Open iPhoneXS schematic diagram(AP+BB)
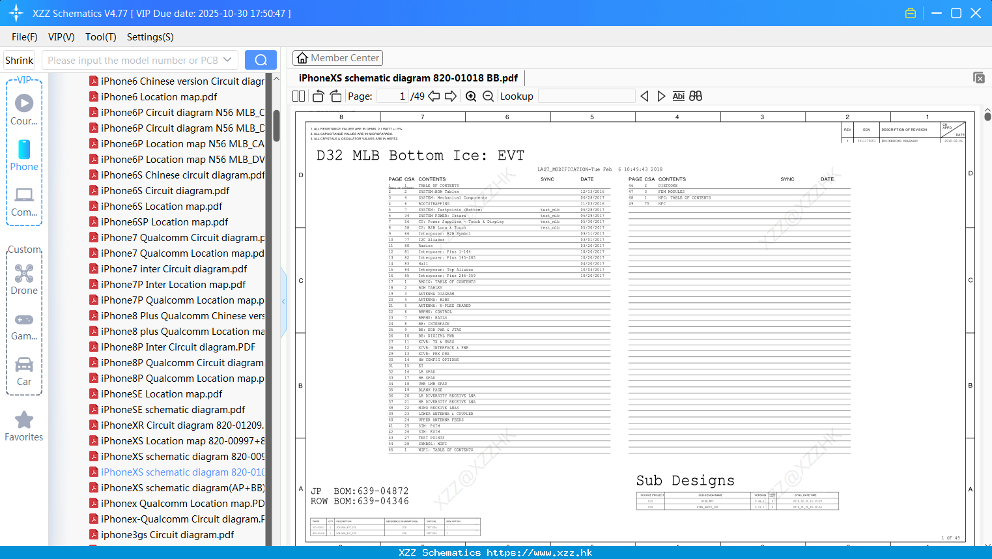992x559 pixels. click(182, 488)
